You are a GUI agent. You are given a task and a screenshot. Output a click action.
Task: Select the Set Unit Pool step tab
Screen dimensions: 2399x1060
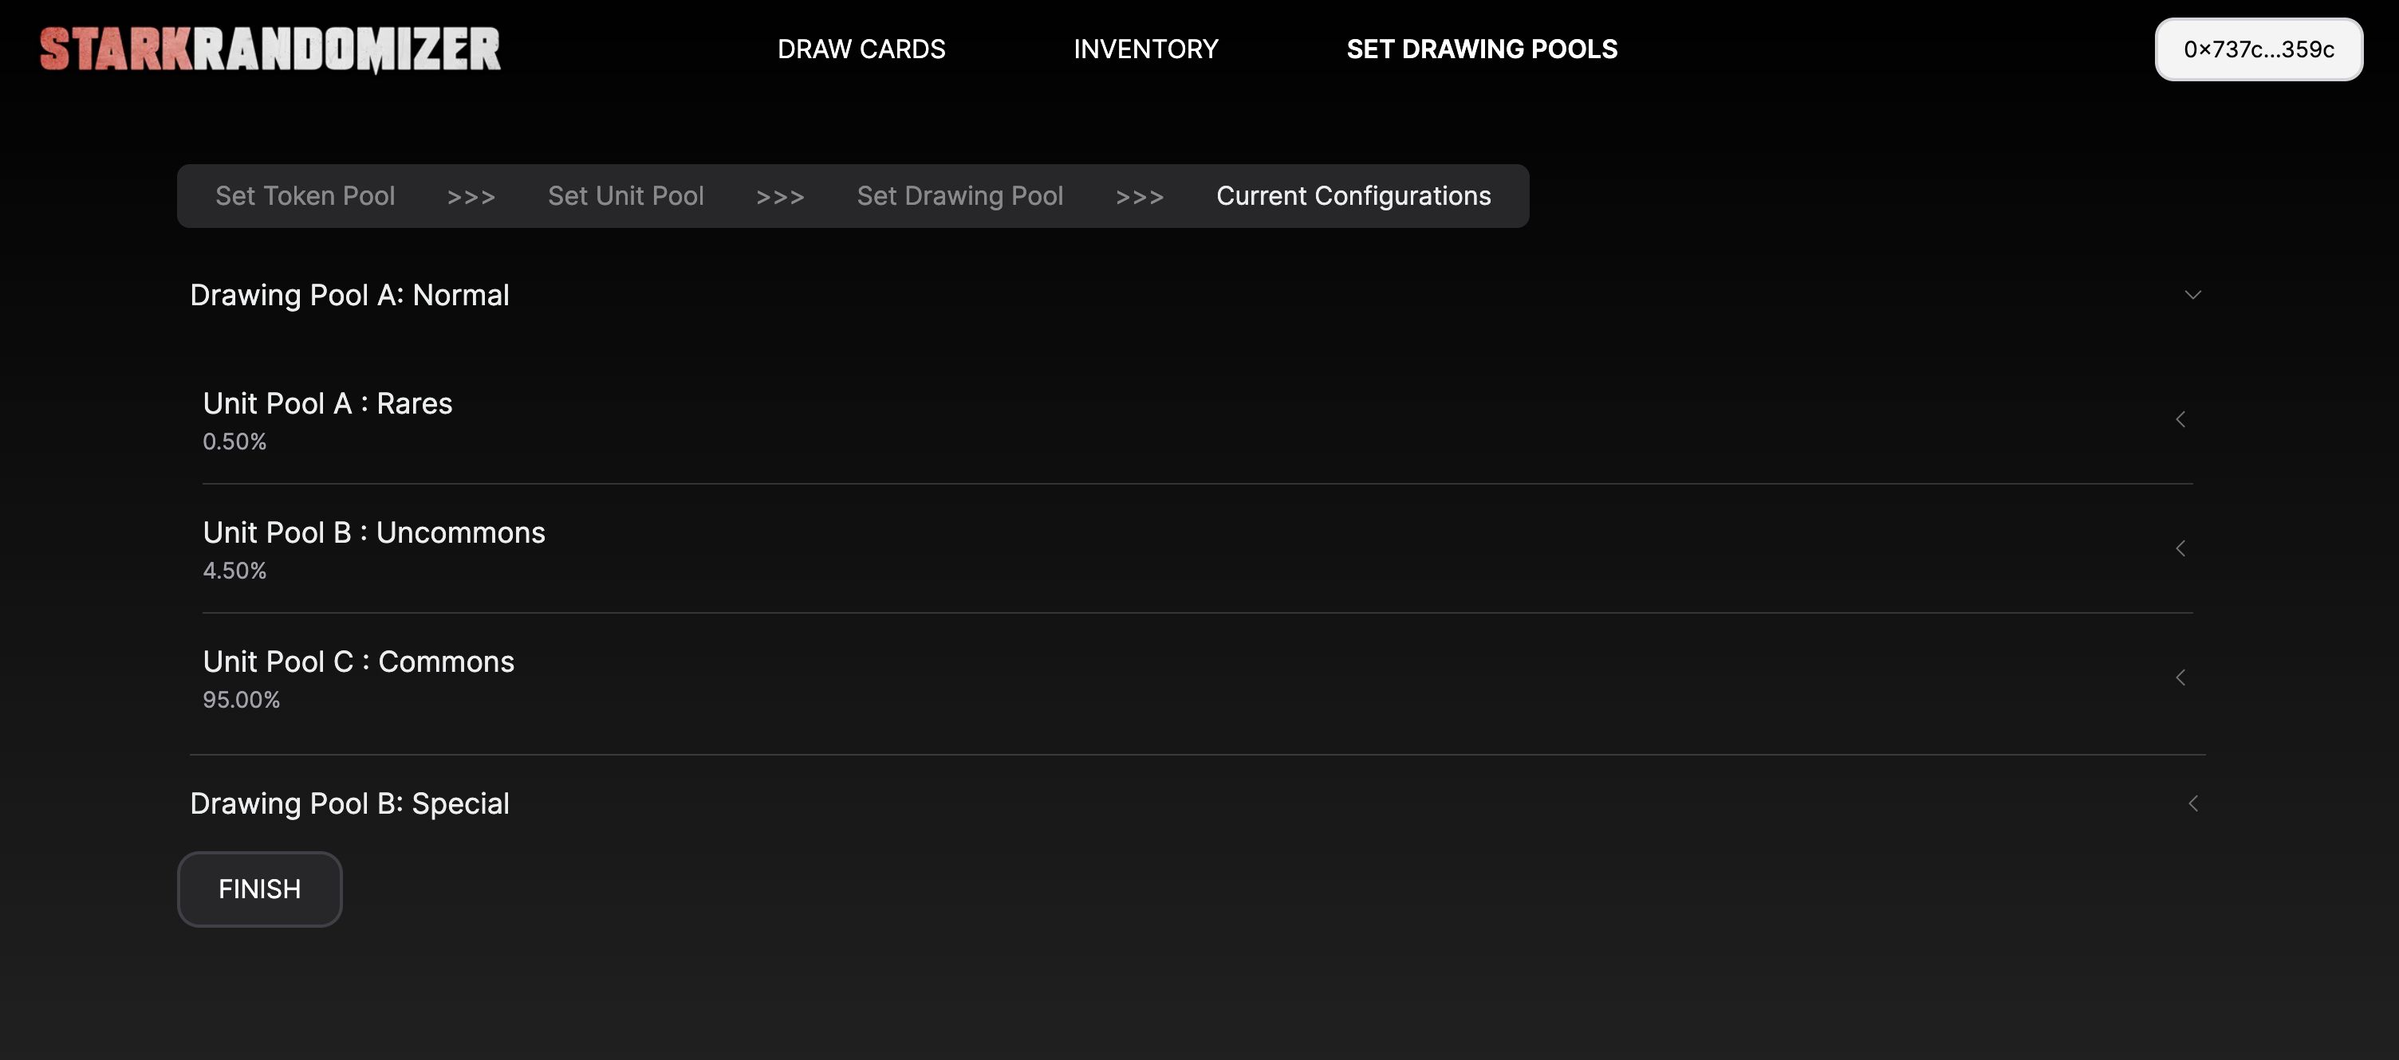624,196
